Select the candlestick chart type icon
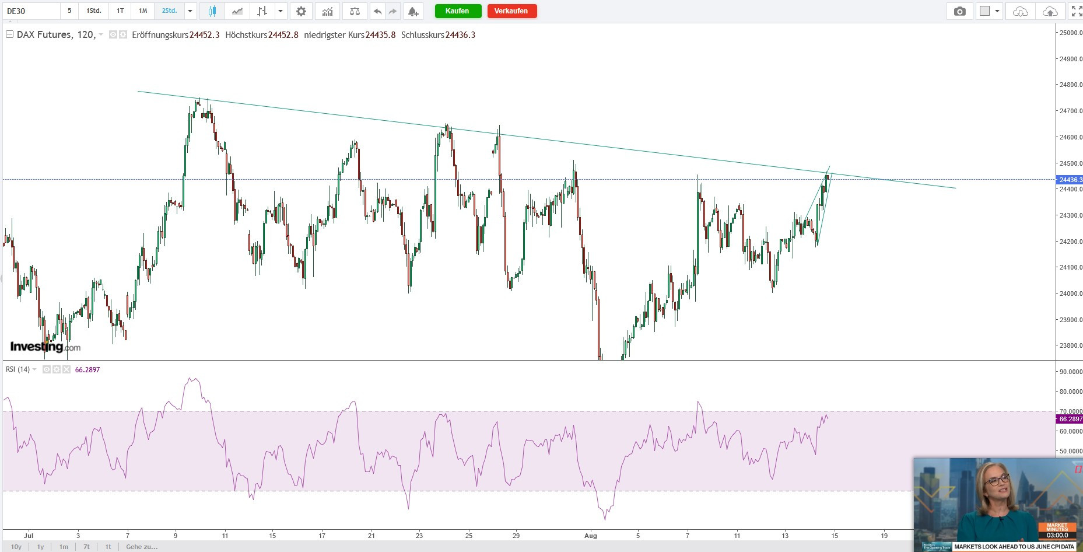The width and height of the screenshot is (1083, 552). [x=212, y=11]
